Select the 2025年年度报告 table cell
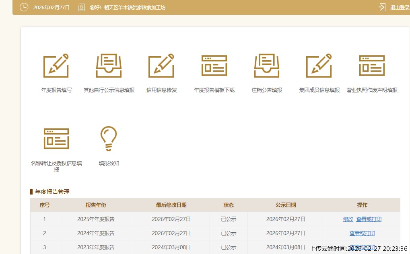Viewport: 410px width, 254px height. click(x=96, y=219)
